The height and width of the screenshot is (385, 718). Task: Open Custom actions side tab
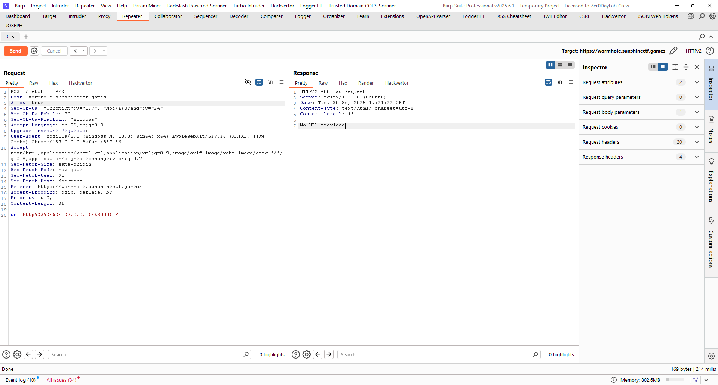711,244
